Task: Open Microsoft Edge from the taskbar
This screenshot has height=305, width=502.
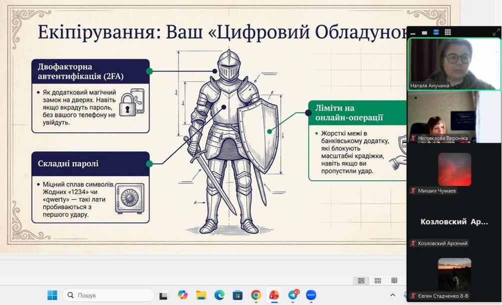Action: coord(219,295)
